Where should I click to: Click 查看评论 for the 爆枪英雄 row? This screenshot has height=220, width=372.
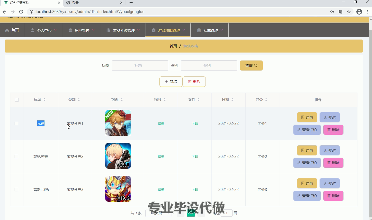tap(307, 163)
